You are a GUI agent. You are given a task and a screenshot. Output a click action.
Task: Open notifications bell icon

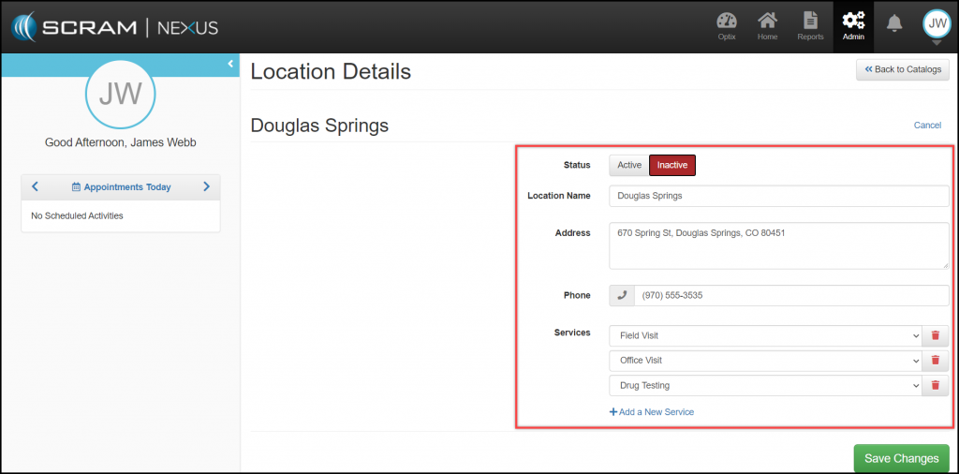click(x=894, y=23)
